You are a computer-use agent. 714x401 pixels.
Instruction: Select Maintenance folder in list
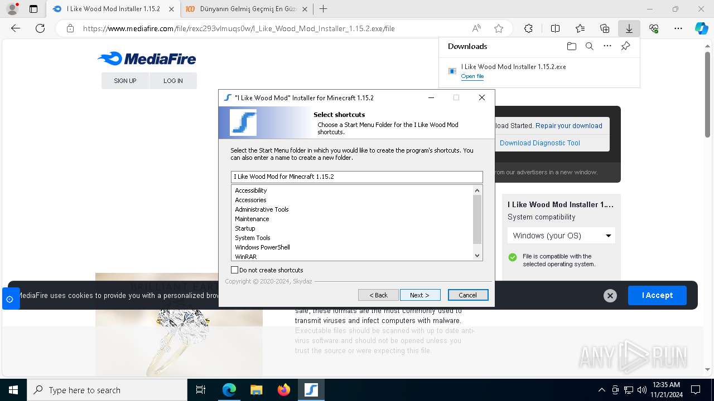(252, 219)
